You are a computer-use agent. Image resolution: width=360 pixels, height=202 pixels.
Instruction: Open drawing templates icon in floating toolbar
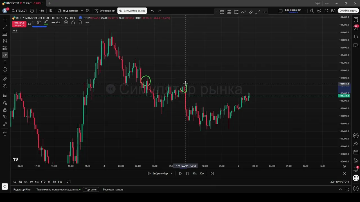[x=39, y=22]
